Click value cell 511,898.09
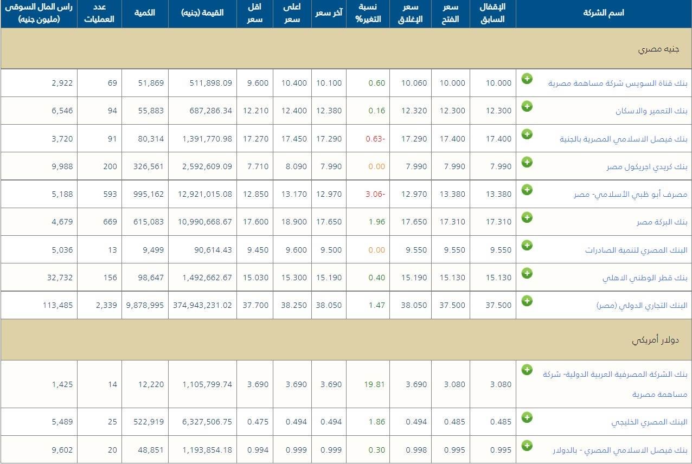This screenshot has height=464, width=692. click(x=211, y=83)
